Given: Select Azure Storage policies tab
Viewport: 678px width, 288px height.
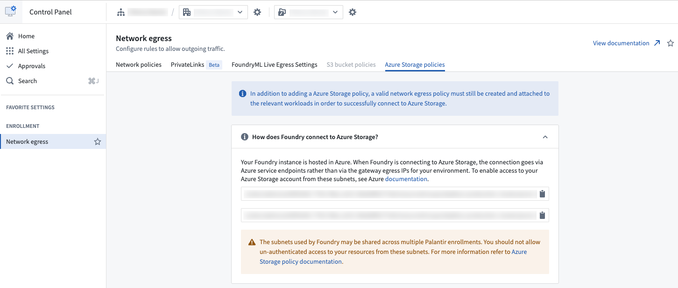Looking at the screenshot, I should point(415,64).
